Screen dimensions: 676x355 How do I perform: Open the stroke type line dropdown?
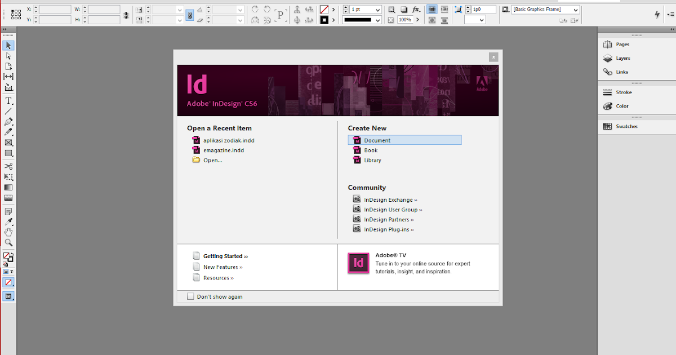click(377, 20)
